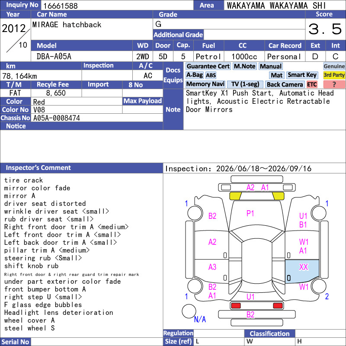
Task: Click the chassis number A05A-0008474
Action: 57,118
